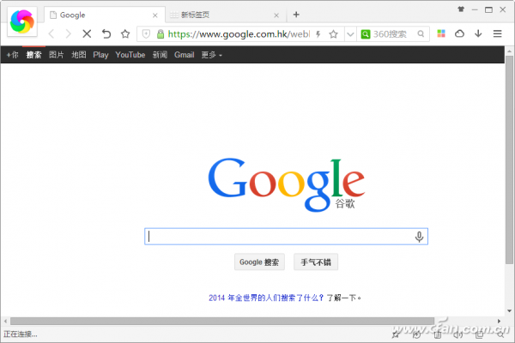Screen dimensions: 515x343
Task: Open Play in Google top bar
Action: (x=100, y=55)
